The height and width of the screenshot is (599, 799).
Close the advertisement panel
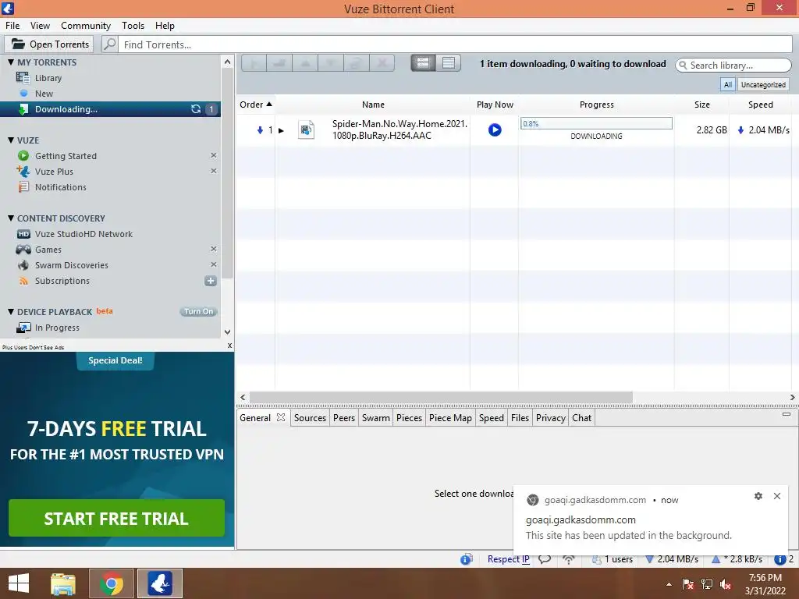click(x=230, y=346)
